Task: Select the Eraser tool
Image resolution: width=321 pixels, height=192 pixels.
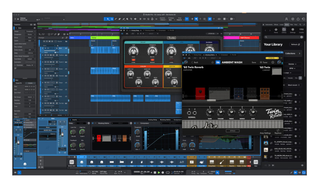Action: coord(119,19)
